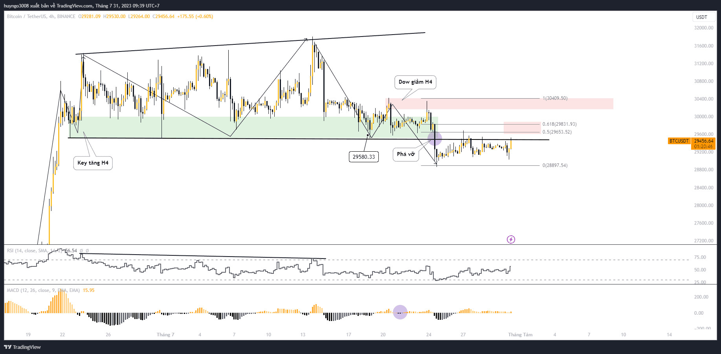Click the date 19 on the time axis
The height and width of the screenshot is (354, 721).
pos(28,335)
